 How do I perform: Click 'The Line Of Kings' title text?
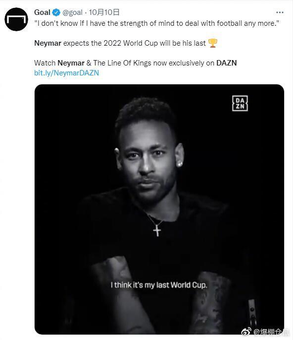(122, 63)
